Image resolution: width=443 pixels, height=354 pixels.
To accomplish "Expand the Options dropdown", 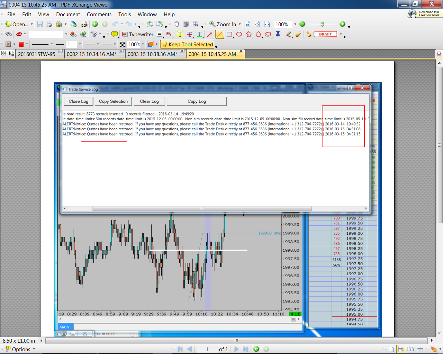I will click(20, 349).
